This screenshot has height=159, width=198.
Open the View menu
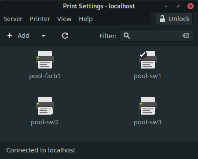click(x=64, y=19)
